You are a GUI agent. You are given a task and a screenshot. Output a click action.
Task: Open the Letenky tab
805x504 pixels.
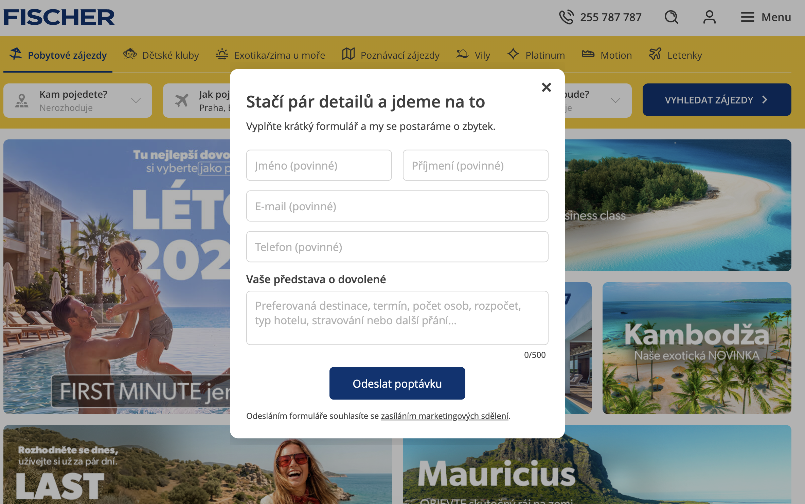pos(675,55)
